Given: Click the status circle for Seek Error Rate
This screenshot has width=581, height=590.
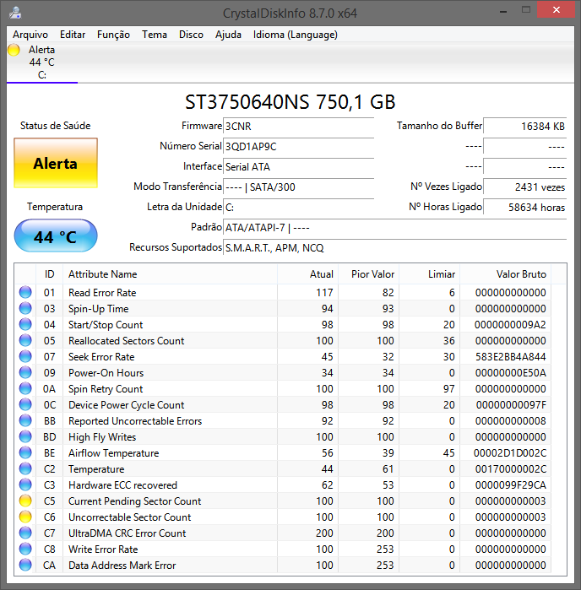Looking at the screenshot, I should [25, 356].
